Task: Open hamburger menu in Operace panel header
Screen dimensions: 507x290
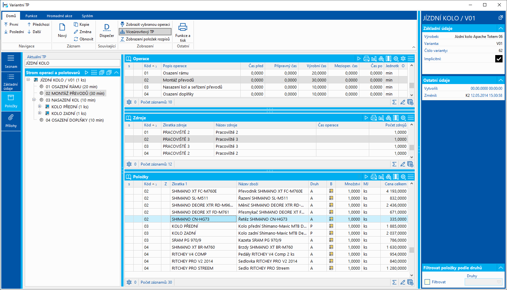Action: [411, 59]
